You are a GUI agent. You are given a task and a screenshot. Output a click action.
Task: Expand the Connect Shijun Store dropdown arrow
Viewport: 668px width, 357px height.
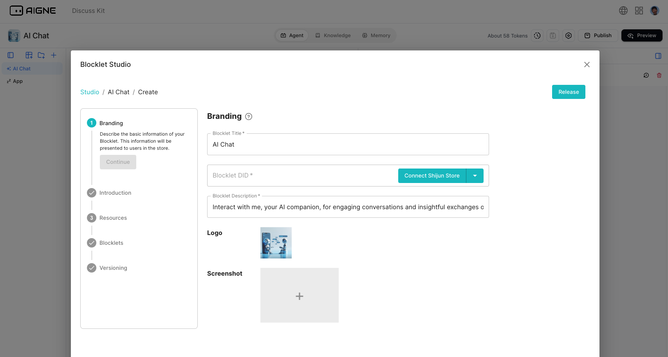(475, 176)
